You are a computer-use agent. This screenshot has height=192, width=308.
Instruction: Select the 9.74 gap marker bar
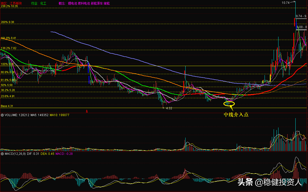pos(301,19)
